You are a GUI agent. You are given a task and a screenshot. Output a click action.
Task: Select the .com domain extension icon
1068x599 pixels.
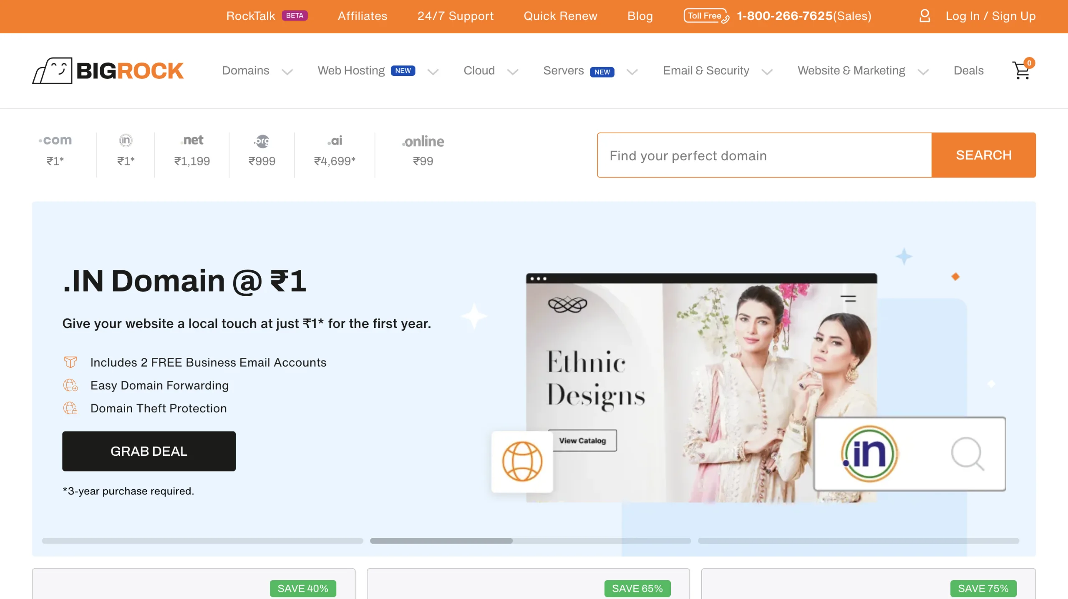(x=55, y=140)
